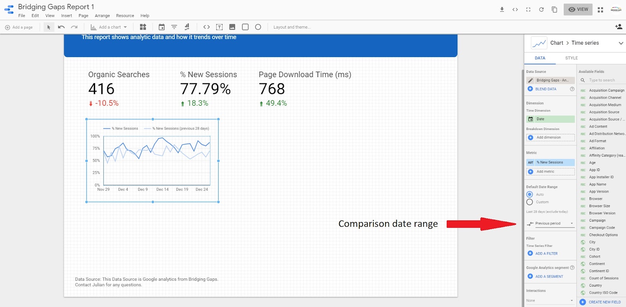626x307 pixels.
Task: Select the Date time dimension chip
Action: (550, 119)
